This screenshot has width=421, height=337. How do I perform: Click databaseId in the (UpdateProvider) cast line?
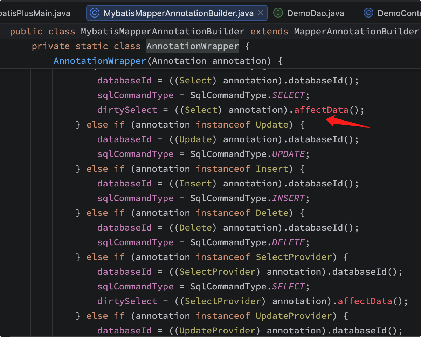[124, 331]
